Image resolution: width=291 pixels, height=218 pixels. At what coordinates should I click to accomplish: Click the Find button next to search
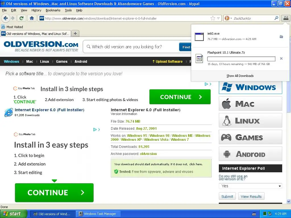pyautogui.click(x=185, y=47)
